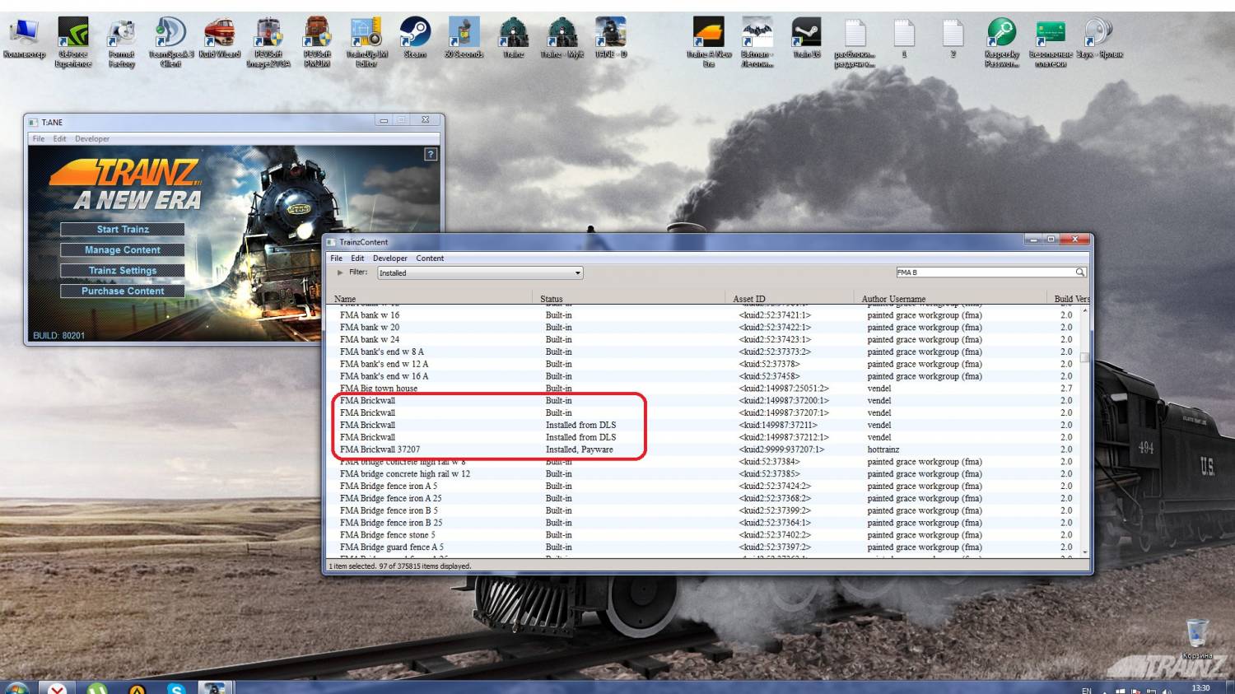
Task: Click the Purchase Content button
Action: click(123, 291)
